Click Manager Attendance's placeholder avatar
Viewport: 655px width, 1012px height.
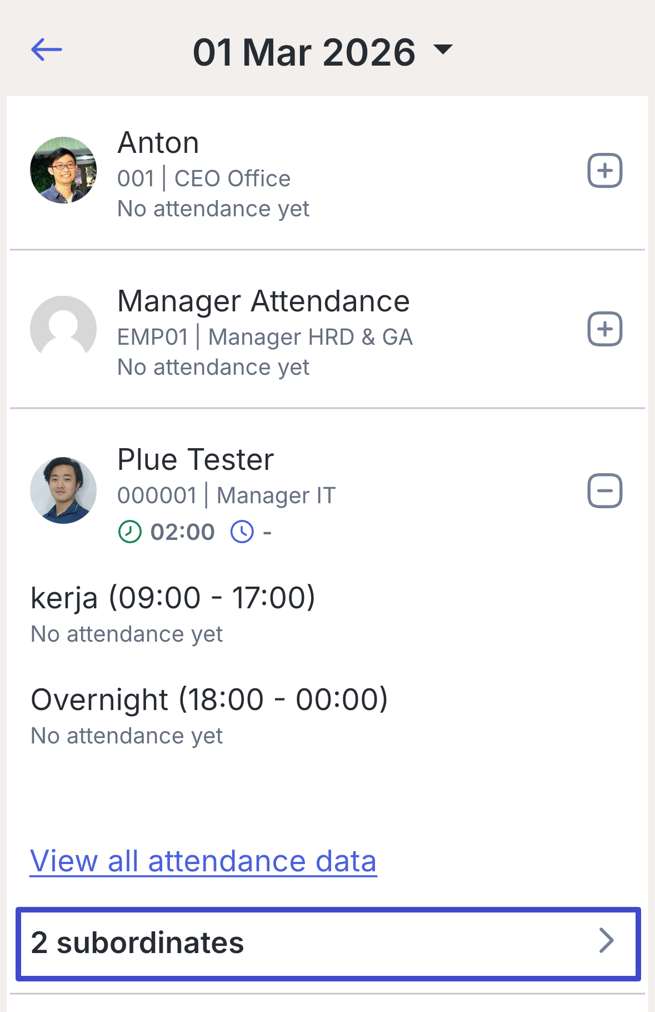[x=63, y=329]
